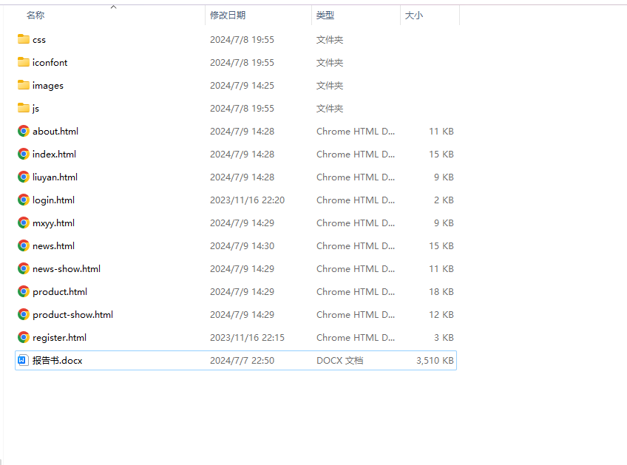The height and width of the screenshot is (465, 627).
Task: Click the iconfont folder icon
Action: coord(24,62)
